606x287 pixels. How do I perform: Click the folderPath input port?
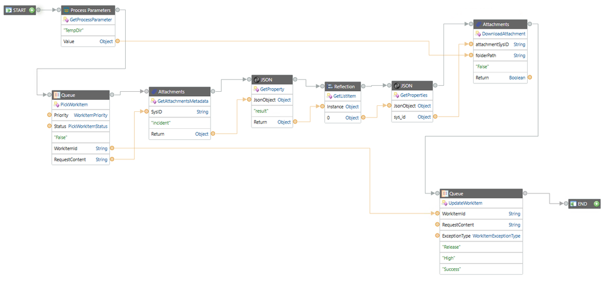click(471, 55)
